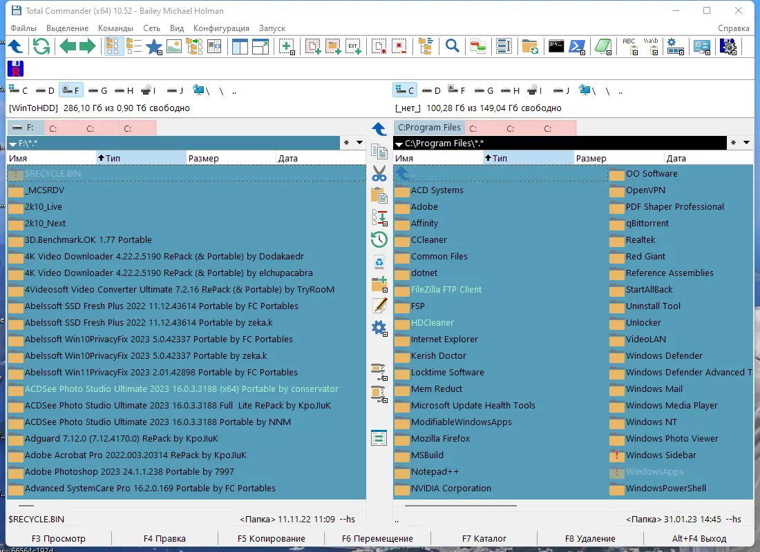Click F4 Правка button
The image size is (760, 552).
tap(165, 538)
